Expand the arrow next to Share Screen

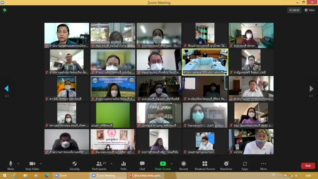(x=172, y=164)
